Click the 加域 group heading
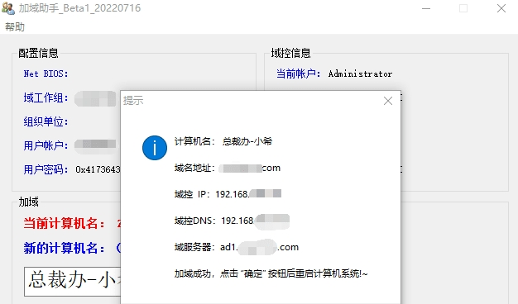Screen dimensions: 518x304 coord(29,202)
